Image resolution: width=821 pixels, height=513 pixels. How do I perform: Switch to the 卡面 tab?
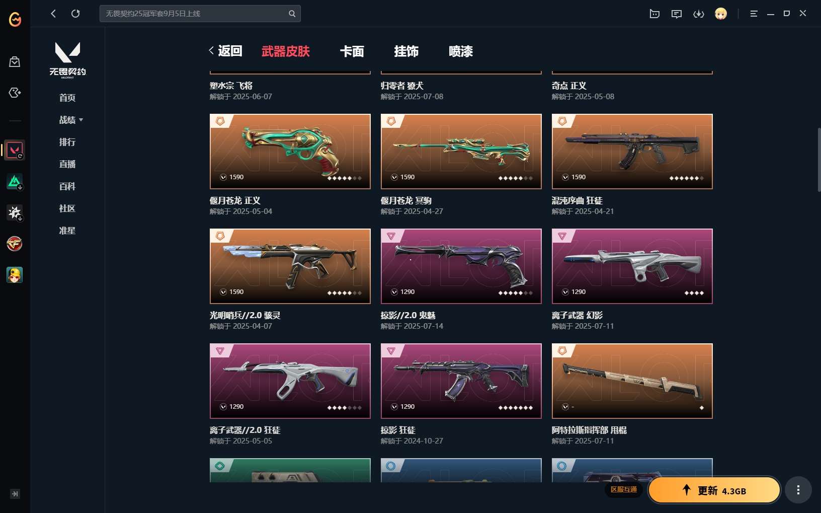[x=352, y=51]
